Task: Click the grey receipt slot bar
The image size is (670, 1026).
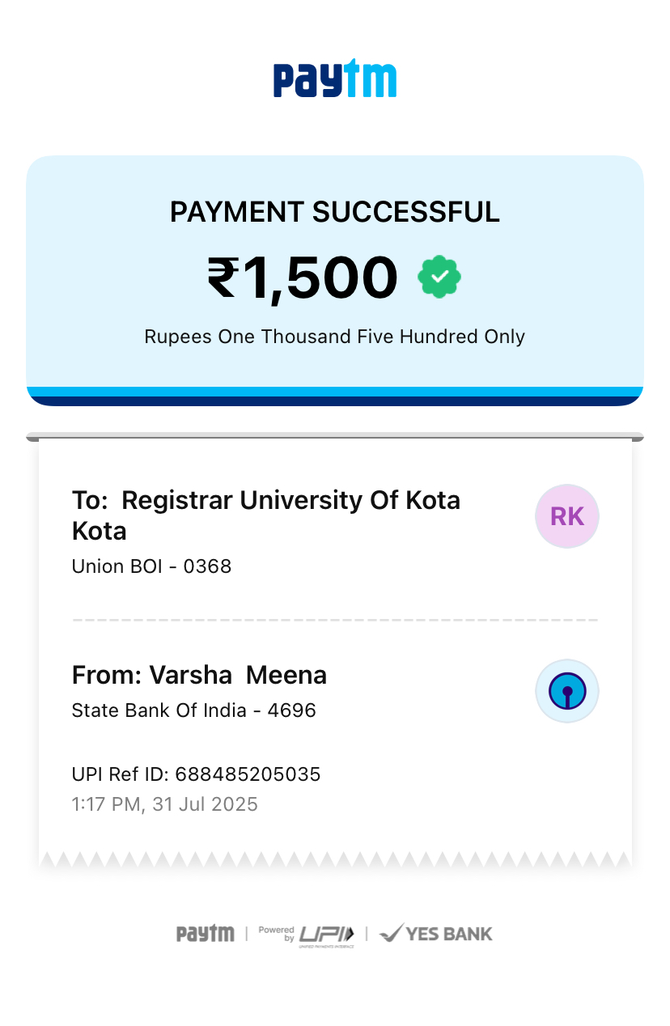Action: click(335, 437)
